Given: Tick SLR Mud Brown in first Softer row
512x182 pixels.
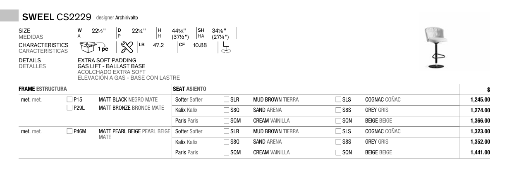Looking at the screenshot, I should 226,100.
